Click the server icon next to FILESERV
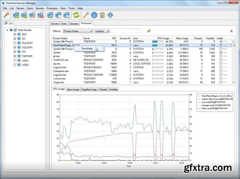The image size is (240, 179). tap(19, 43)
